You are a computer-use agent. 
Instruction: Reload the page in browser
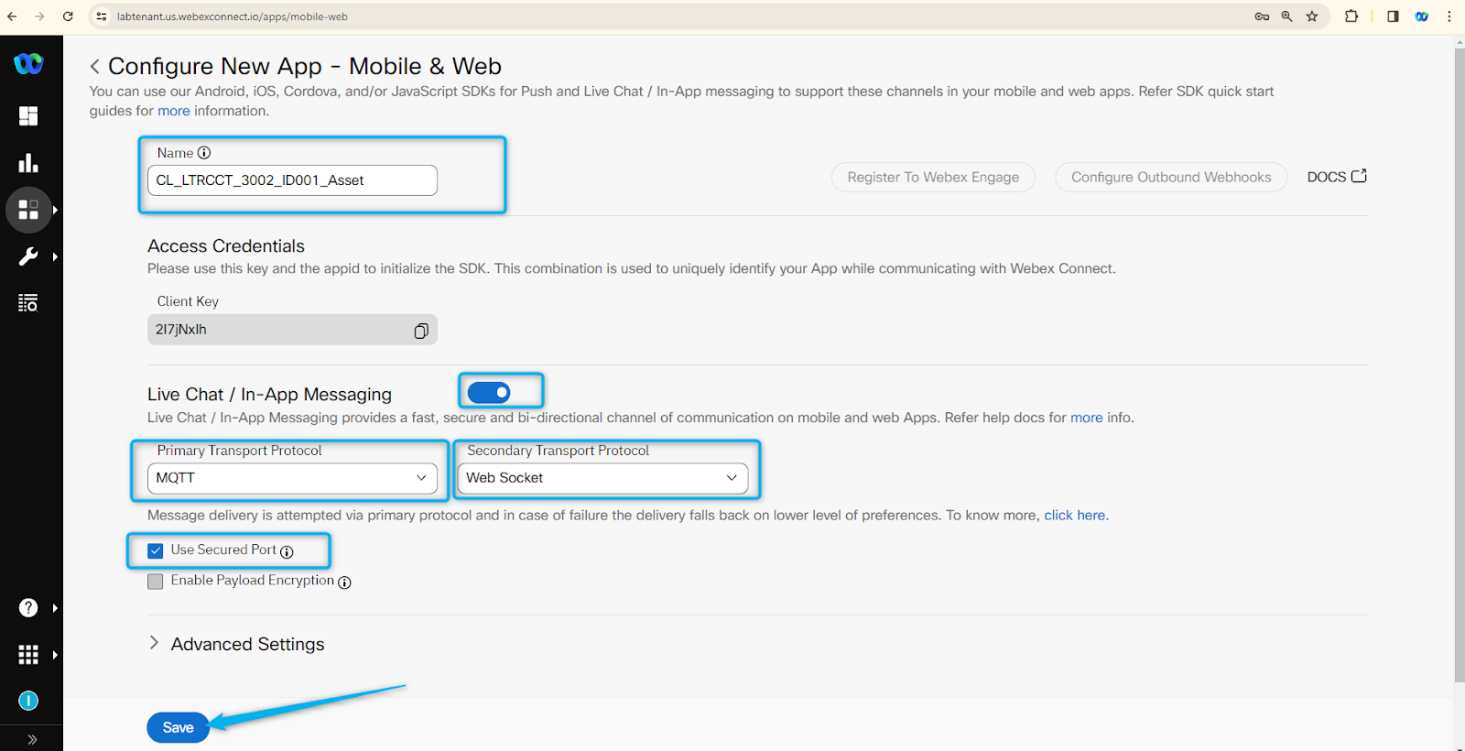click(x=68, y=16)
